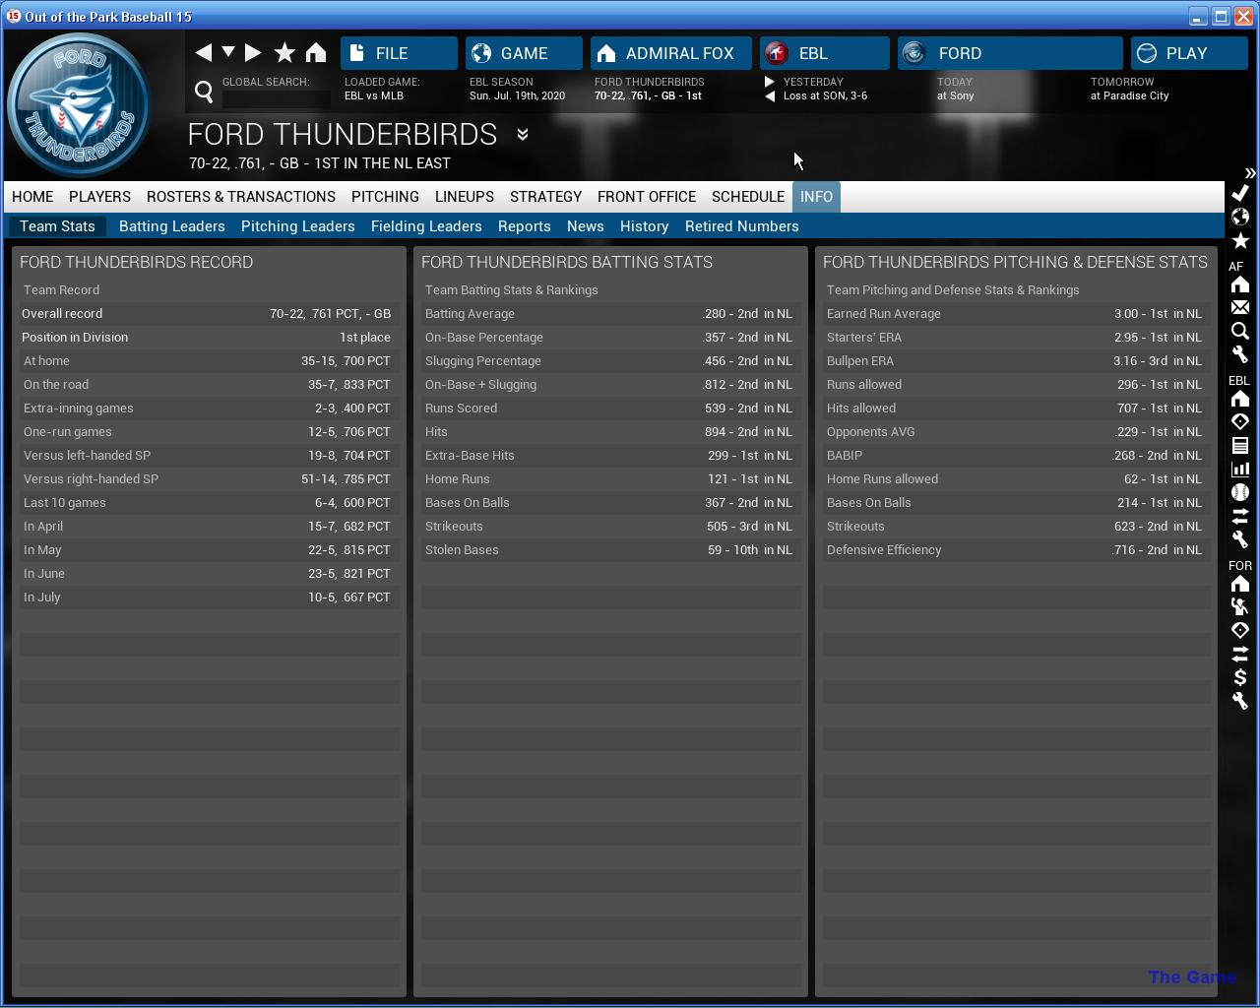Go to the PITCHING tab
The height and width of the screenshot is (1008, 1260).
click(385, 197)
